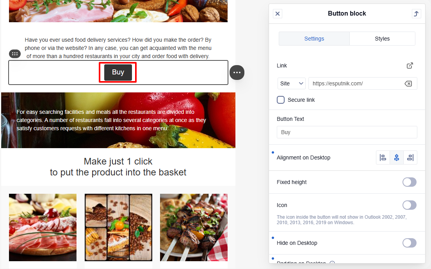
Task: Click the drag handle icon left of the block
Action: [x=15, y=54]
